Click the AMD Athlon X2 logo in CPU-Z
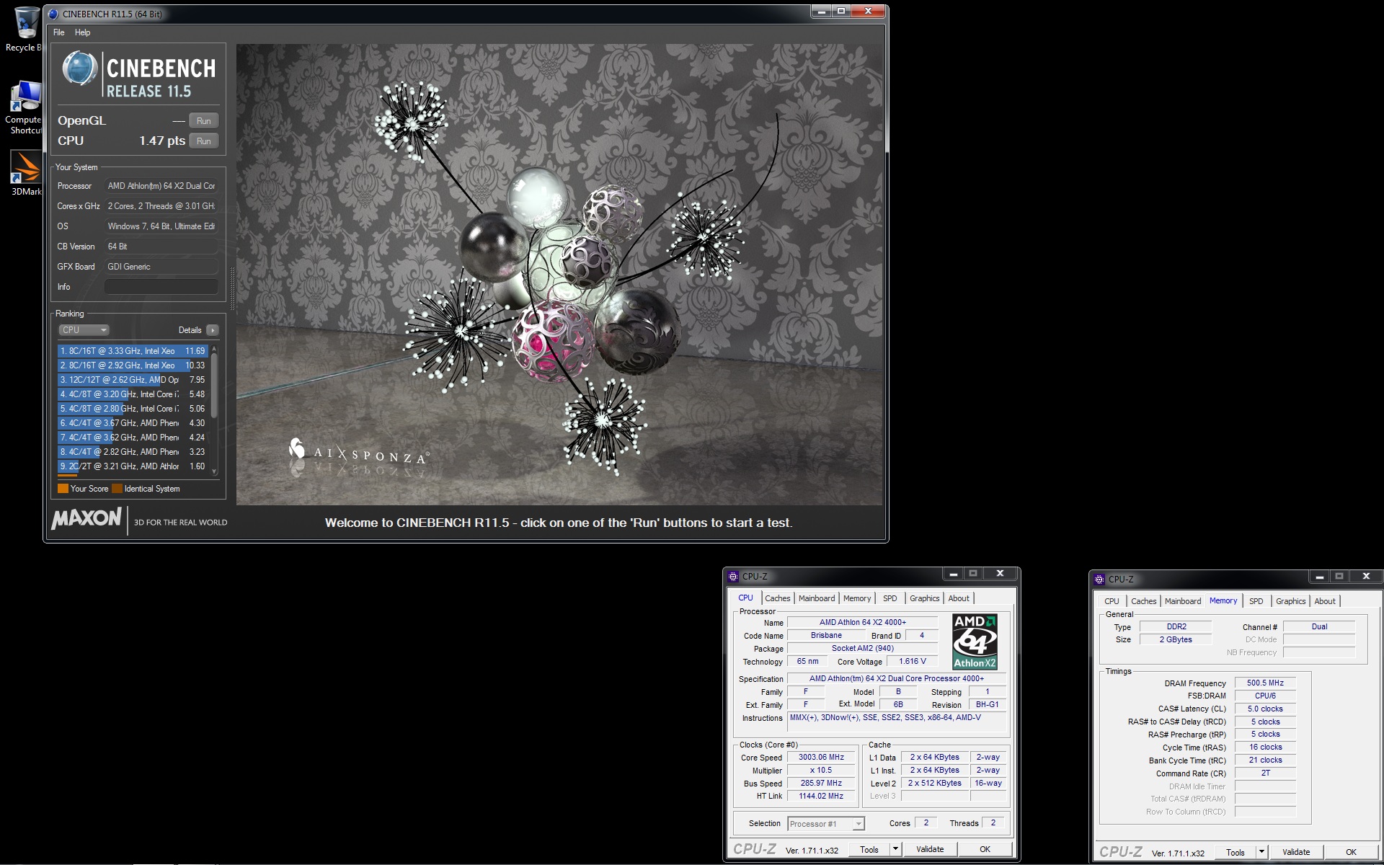The image size is (1384, 865). (x=975, y=642)
